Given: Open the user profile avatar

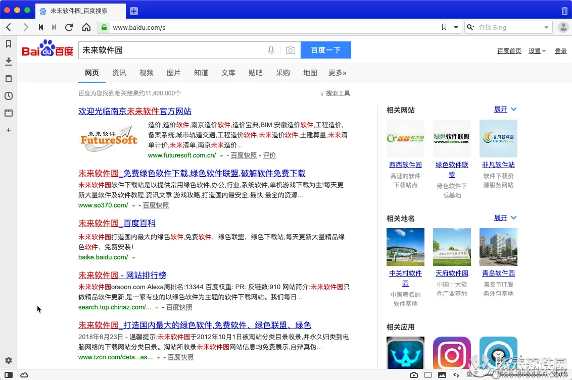Looking at the screenshot, I should [563, 27].
